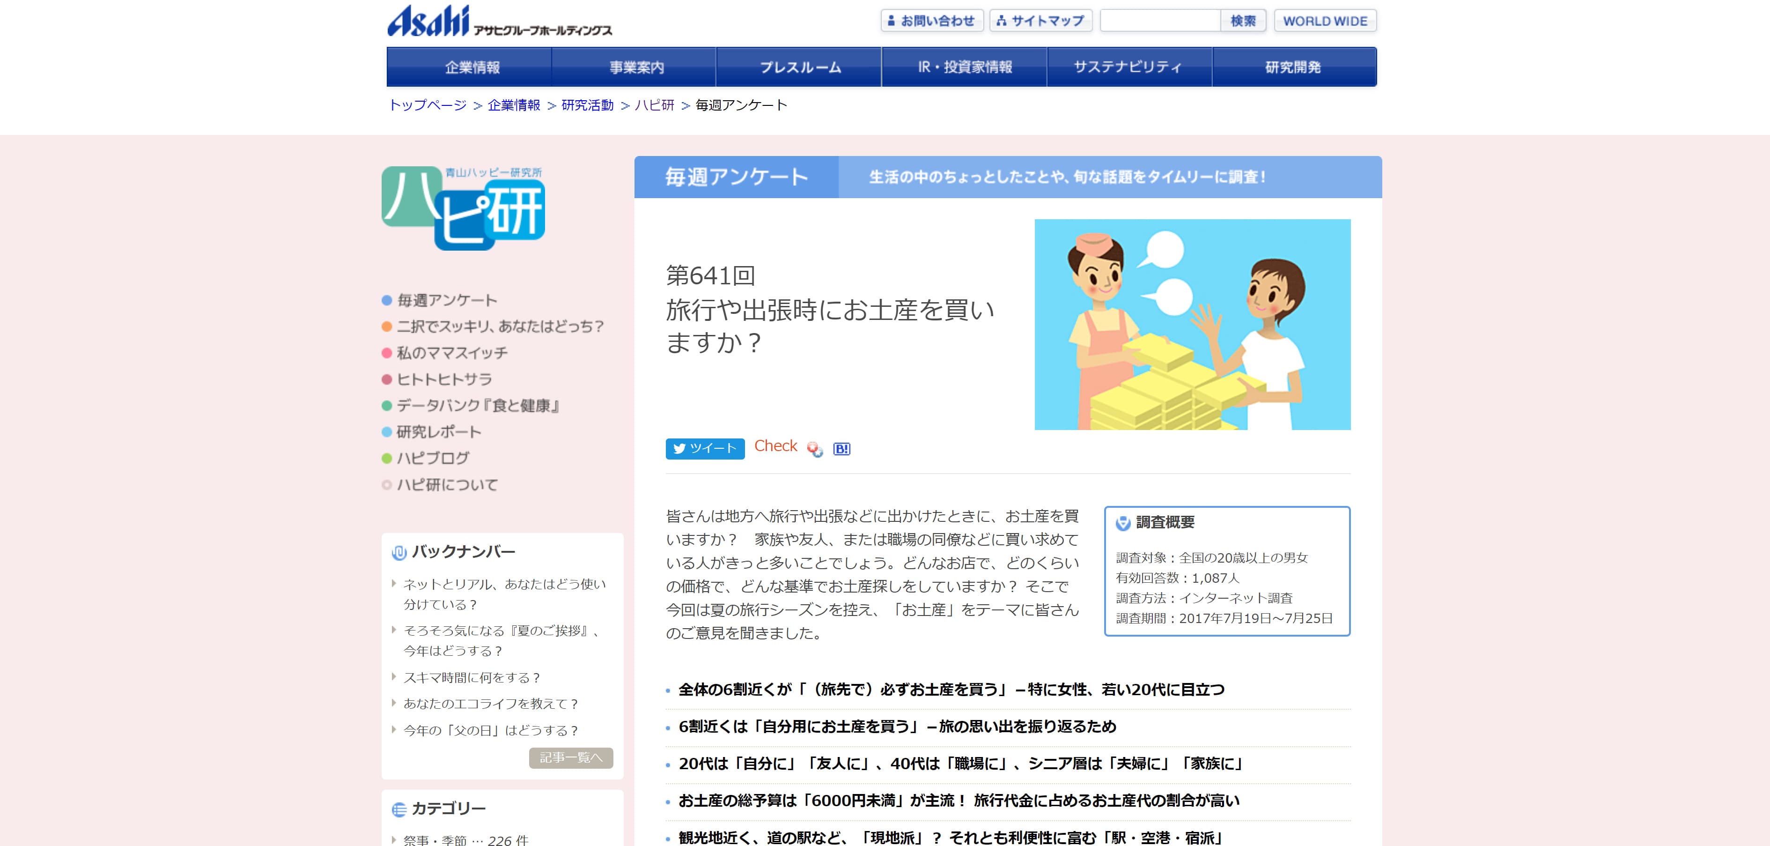
Task: Click the 記事一覧へ button
Action: click(x=570, y=757)
